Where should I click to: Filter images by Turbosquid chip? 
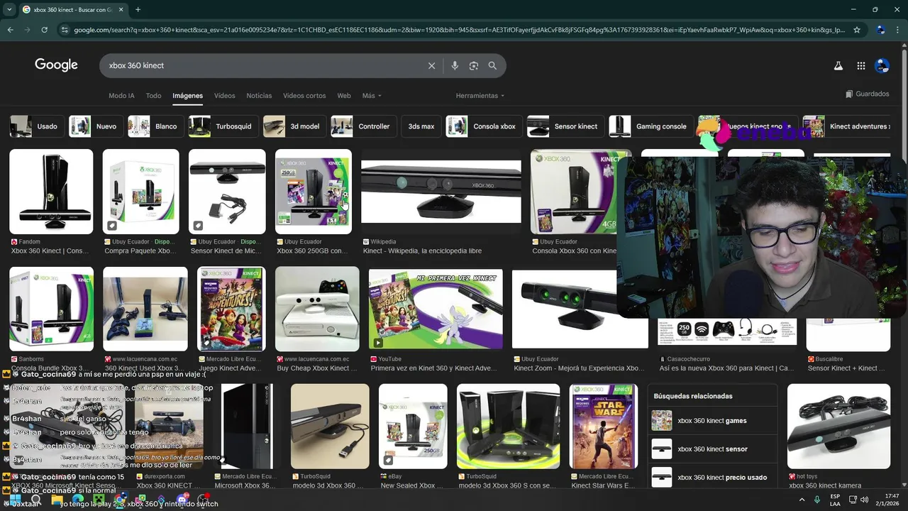tap(223, 126)
